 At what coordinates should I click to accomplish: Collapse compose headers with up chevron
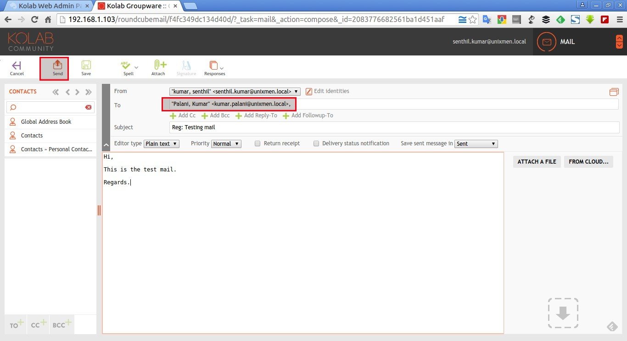[106, 145]
